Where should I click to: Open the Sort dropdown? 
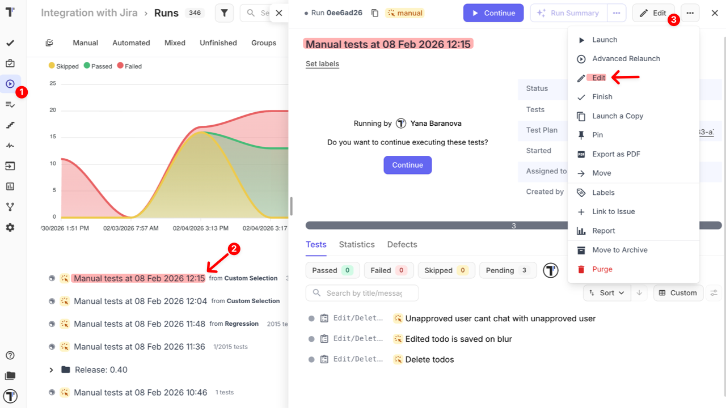click(x=606, y=293)
